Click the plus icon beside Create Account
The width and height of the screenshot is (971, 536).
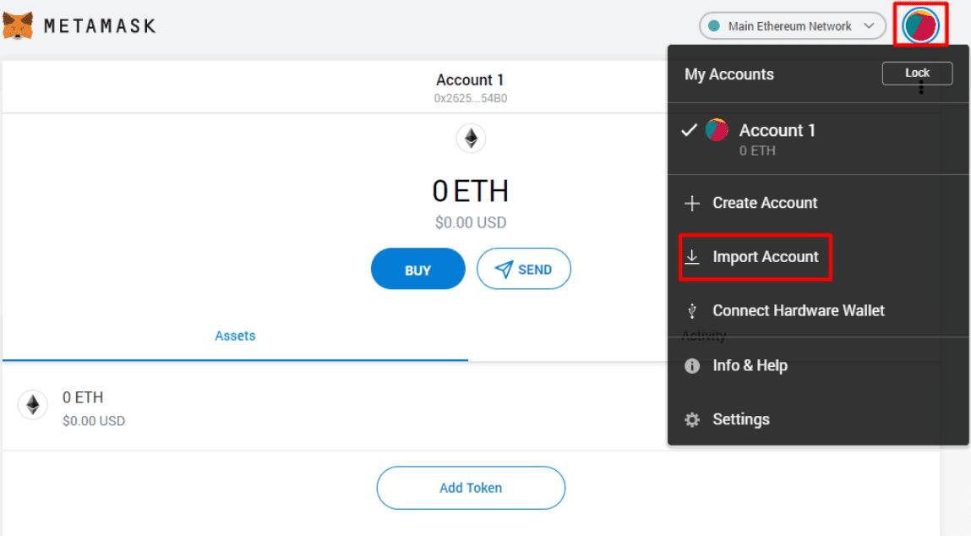(x=692, y=203)
